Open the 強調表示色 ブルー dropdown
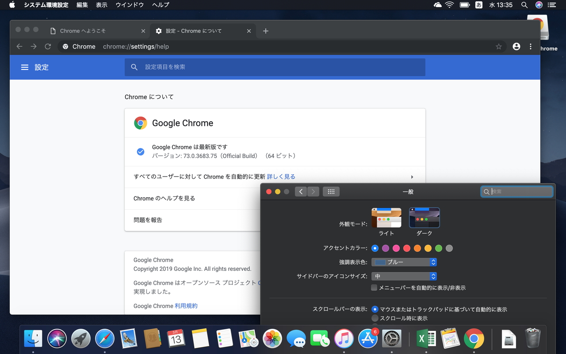 click(x=404, y=262)
